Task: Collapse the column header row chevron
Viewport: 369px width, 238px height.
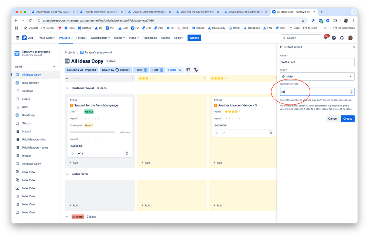Action: (67, 79)
